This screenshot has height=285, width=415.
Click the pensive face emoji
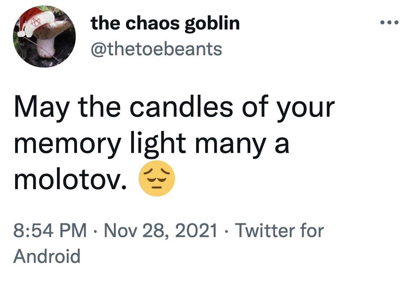click(157, 178)
